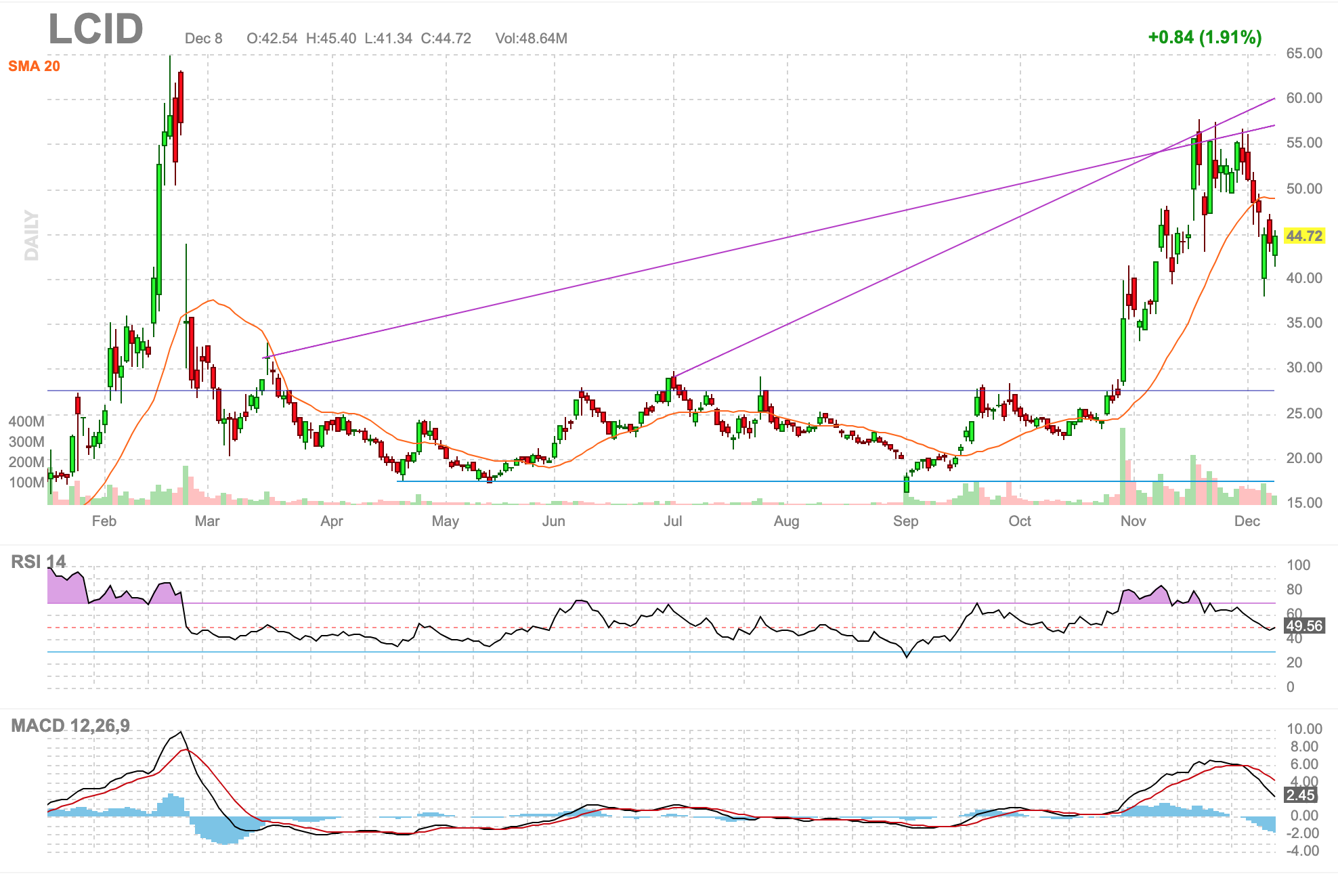This screenshot has width=1338, height=876.
Task: Click the Dec 8 date label
Action: (x=203, y=39)
